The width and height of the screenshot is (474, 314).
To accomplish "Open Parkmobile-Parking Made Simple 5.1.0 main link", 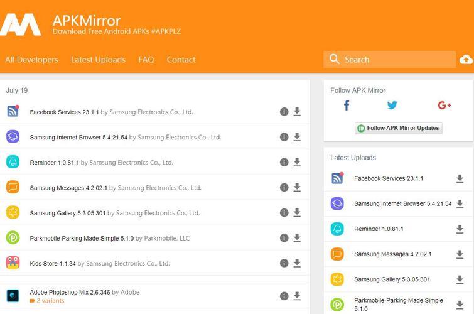I will point(82,239).
